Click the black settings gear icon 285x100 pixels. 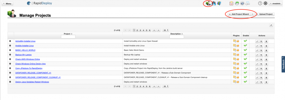tap(265, 3)
